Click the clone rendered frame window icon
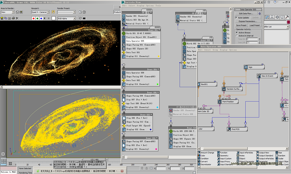The image size is (291, 174). tap(9, 18)
